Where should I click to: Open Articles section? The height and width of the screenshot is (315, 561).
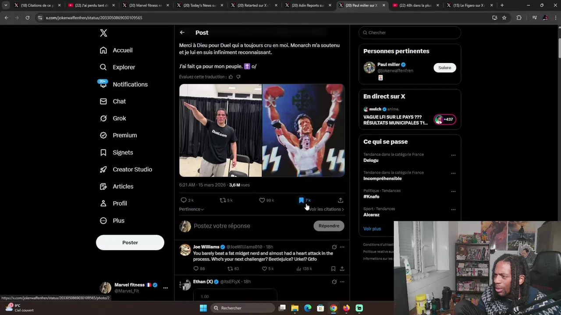(x=117, y=187)
